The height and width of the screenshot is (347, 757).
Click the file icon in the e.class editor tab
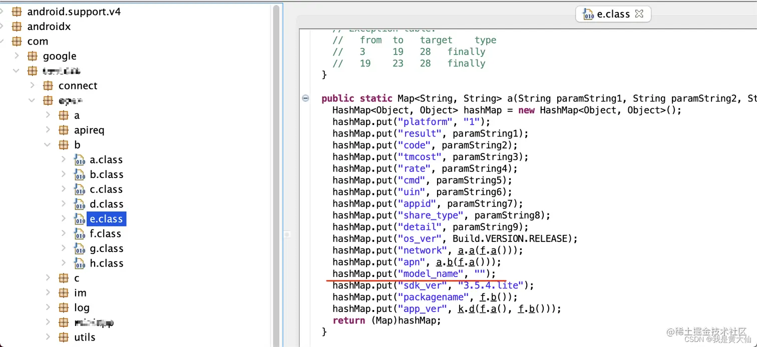point(589,14)
